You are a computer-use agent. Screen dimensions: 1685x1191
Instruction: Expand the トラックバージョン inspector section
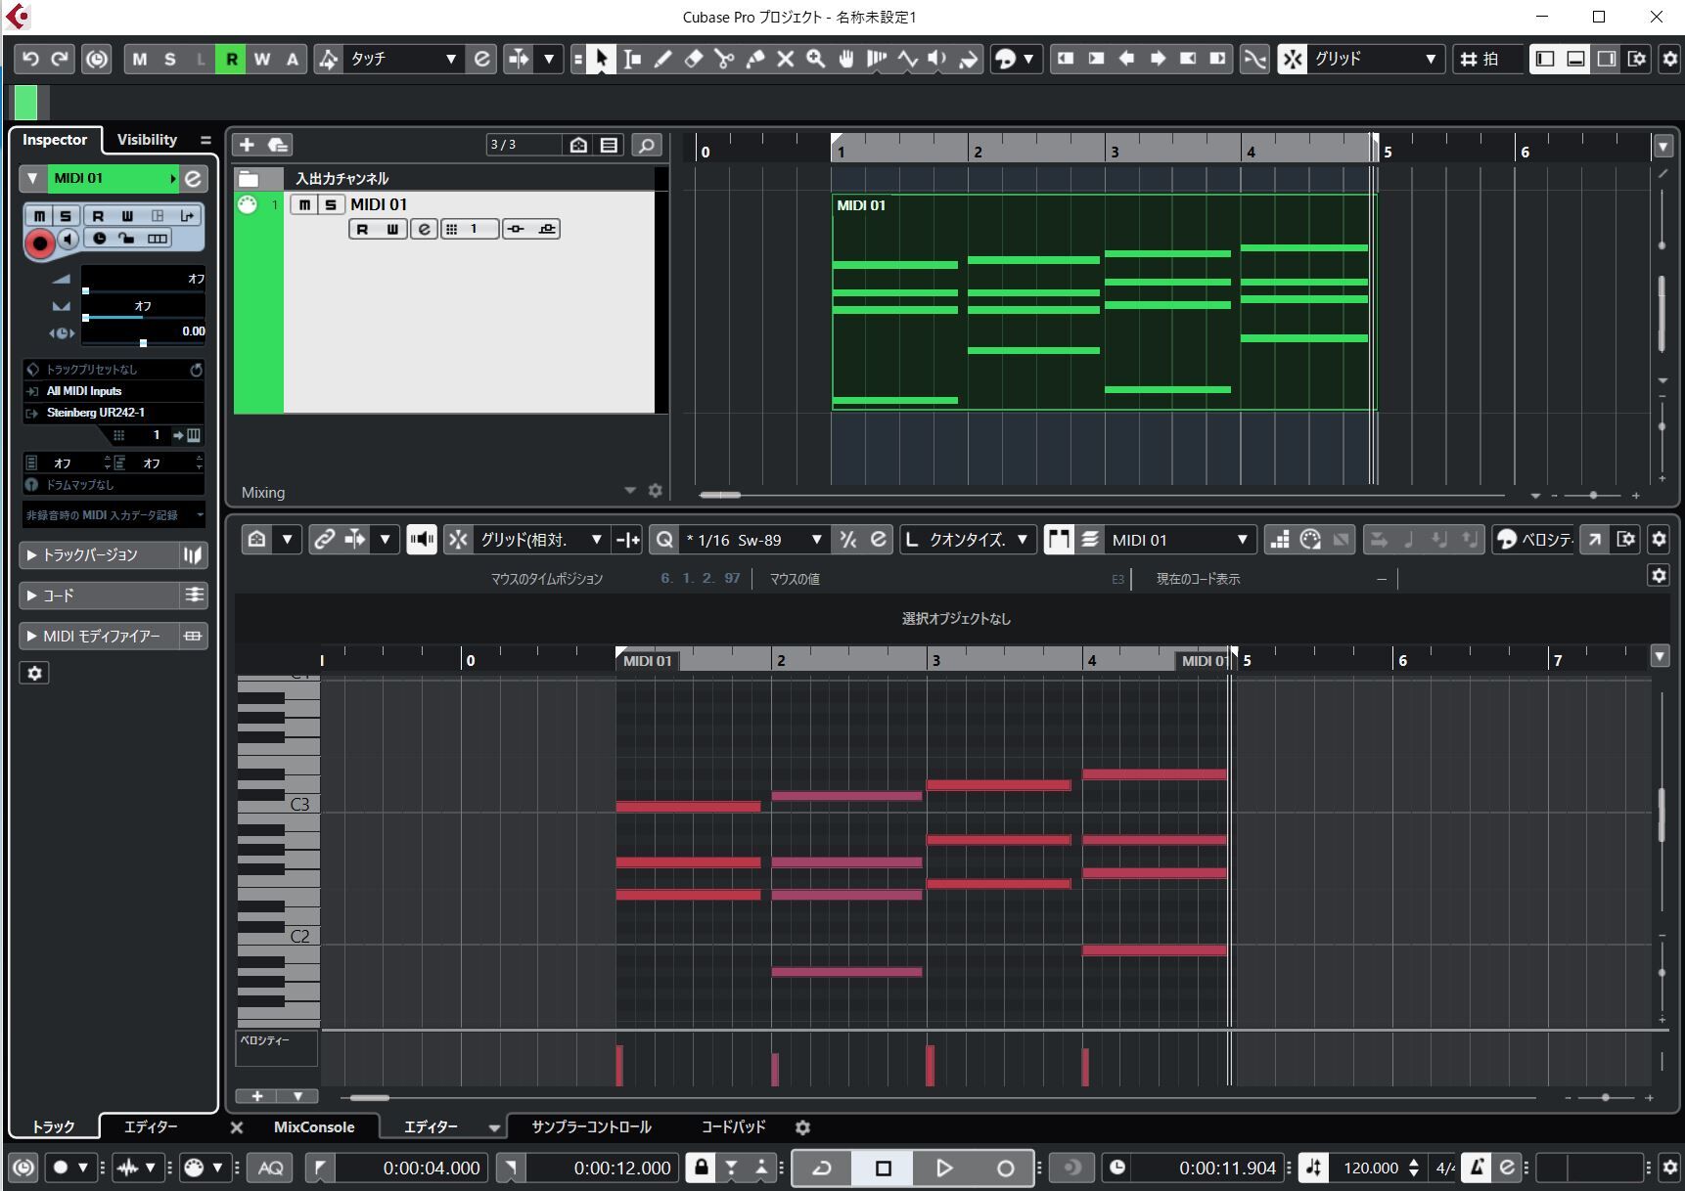click(x=98, y=554)
